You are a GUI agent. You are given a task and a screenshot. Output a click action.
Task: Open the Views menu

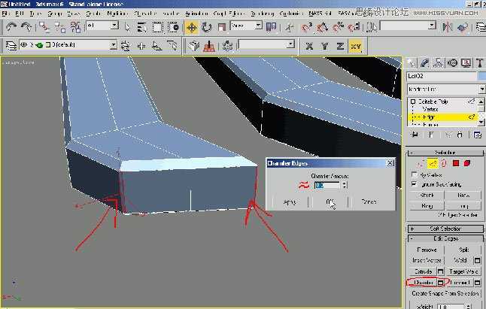(x=74, y=14)
